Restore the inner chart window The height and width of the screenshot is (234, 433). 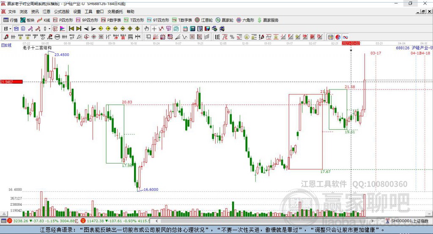click(423, 11)
